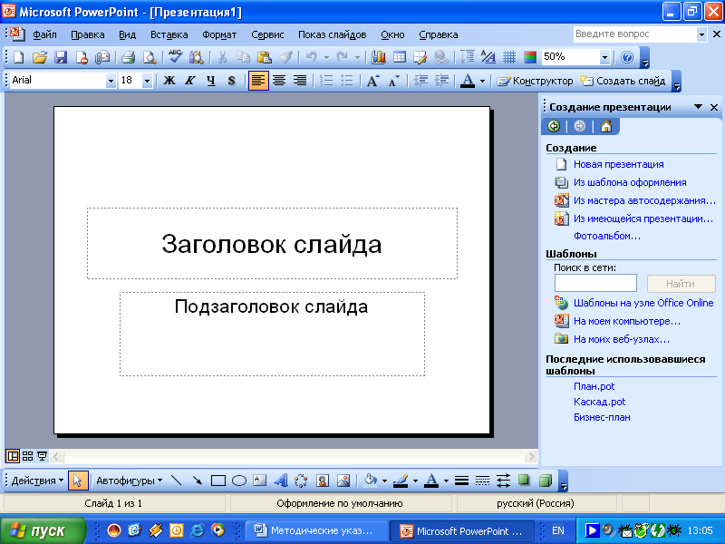Click Из шаблона оформления link
725x544 pixels.
tap(630, 182)
